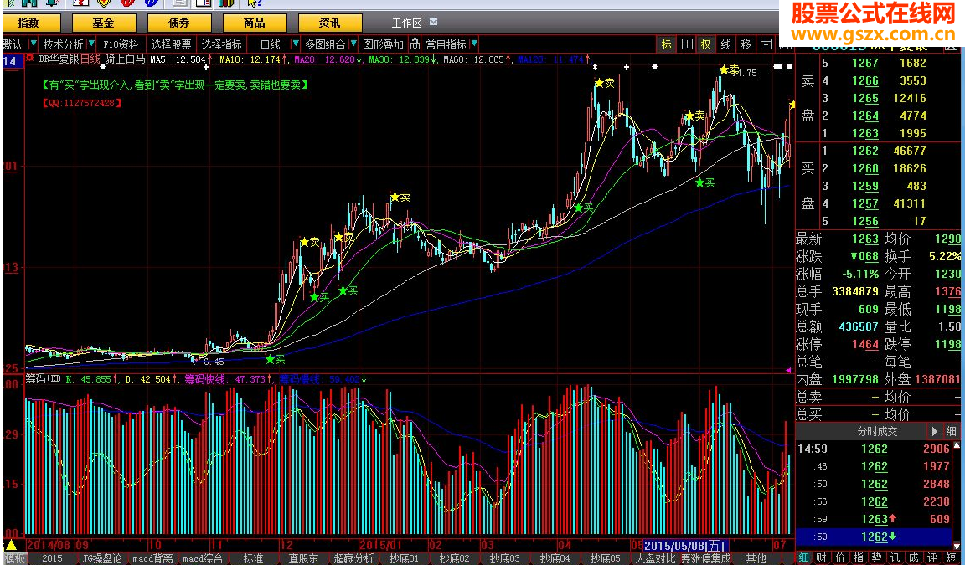
Task: Switch to the 2015 template tab
Action: coord(52,558)
